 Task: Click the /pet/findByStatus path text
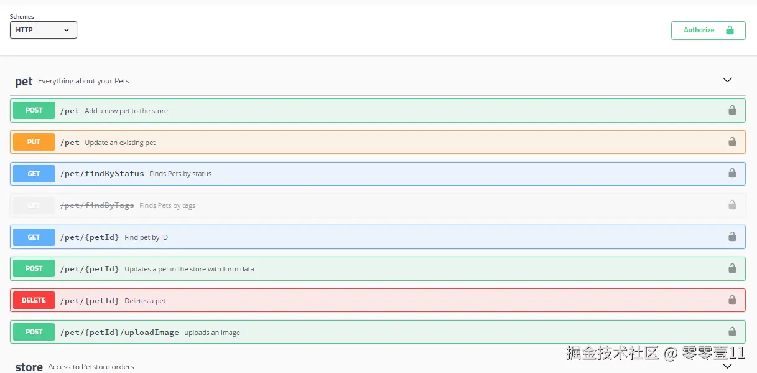point(102,174)
